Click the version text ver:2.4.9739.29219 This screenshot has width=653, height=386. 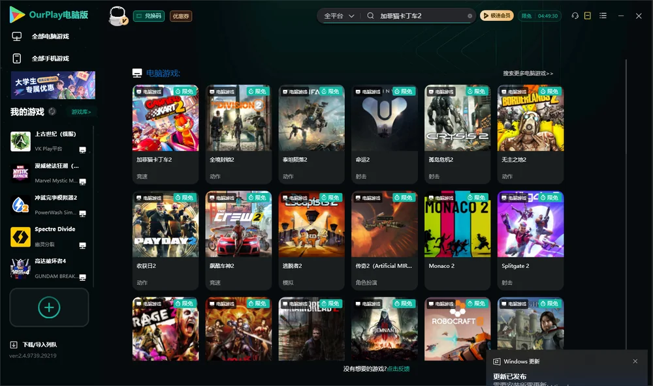[x=33, y=356]
